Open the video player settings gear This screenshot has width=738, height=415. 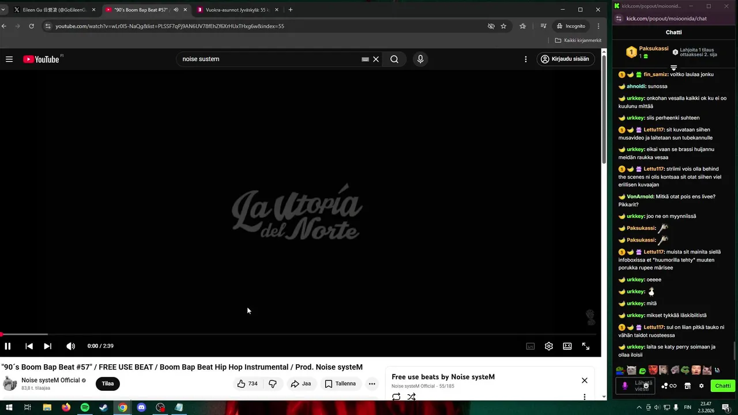(x=549, y=346)
